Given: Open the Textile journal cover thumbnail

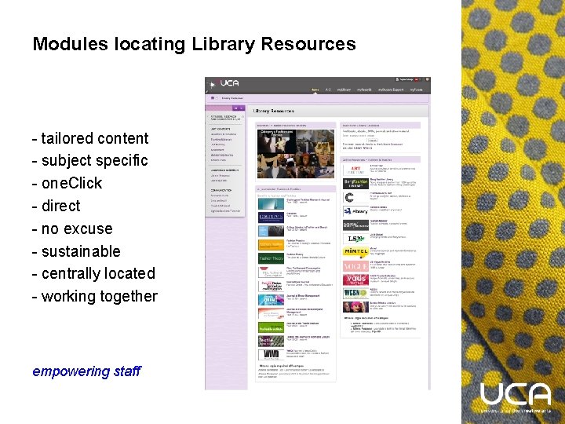Looking at the screenshot, I should coord(271,341).
